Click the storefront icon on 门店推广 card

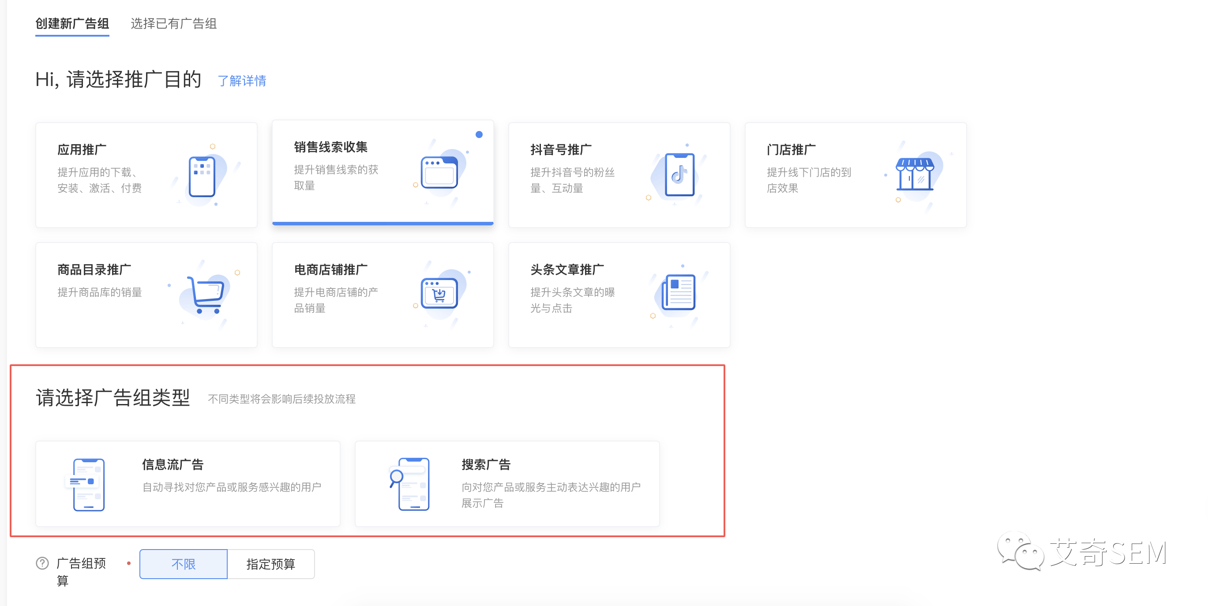click(915, 174)
